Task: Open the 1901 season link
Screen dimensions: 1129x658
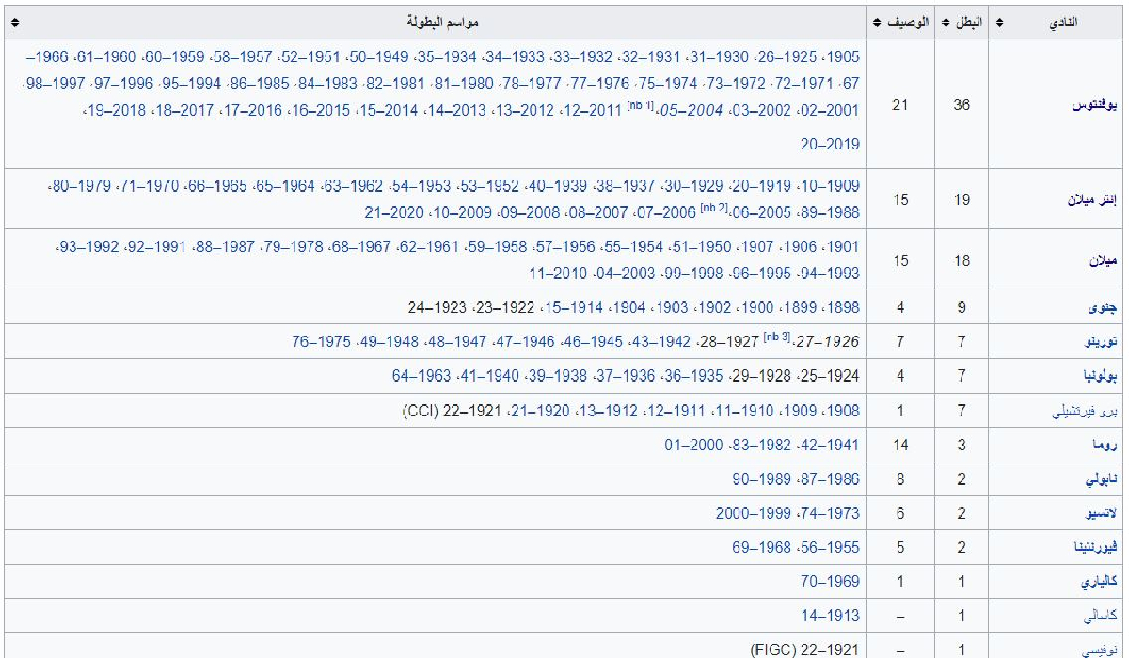Action: (844, 247)
